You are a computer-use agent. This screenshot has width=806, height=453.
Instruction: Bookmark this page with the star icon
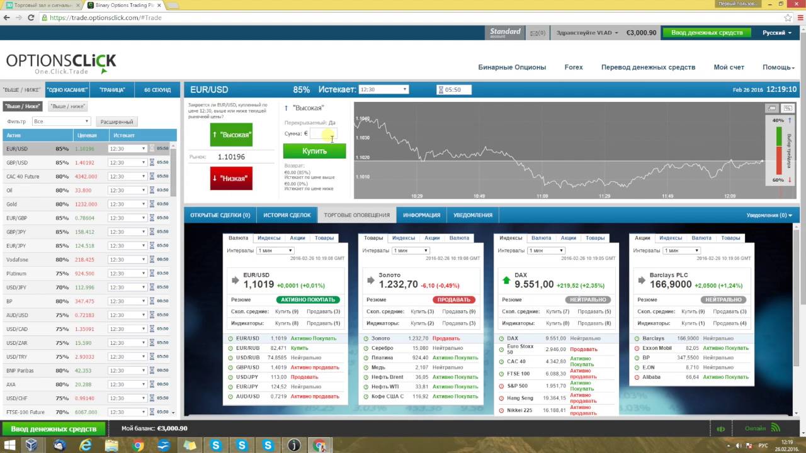click(788, 18)
